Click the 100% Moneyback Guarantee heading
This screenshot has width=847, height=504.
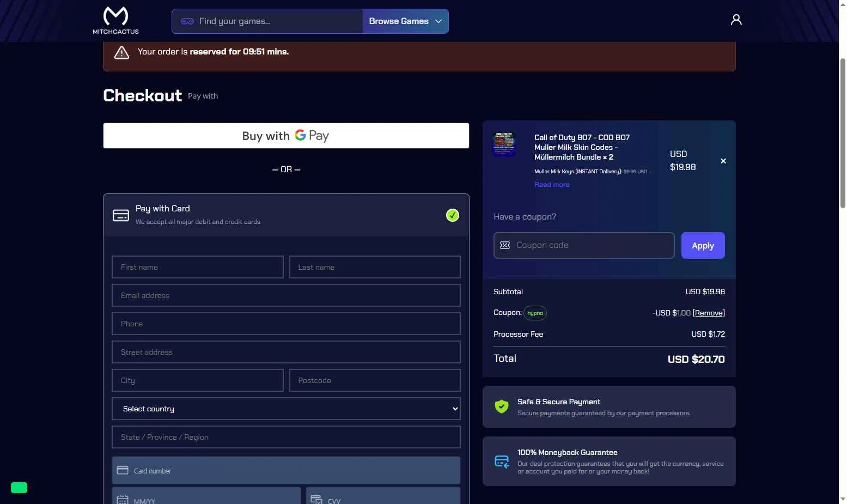568,452
